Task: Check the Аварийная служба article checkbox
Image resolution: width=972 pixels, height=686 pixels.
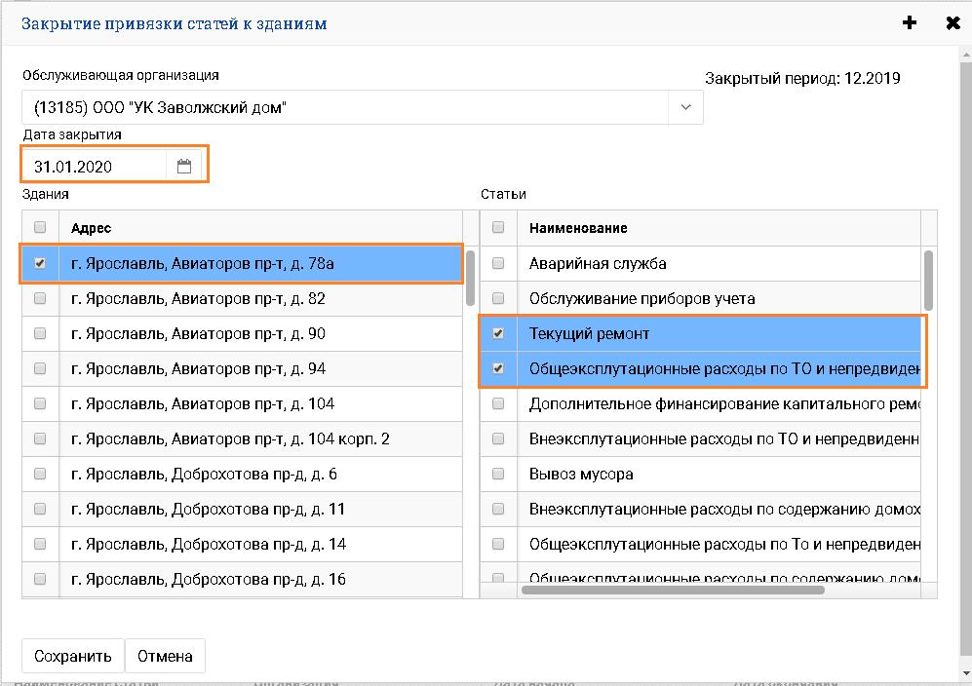Action: point(498,263)
